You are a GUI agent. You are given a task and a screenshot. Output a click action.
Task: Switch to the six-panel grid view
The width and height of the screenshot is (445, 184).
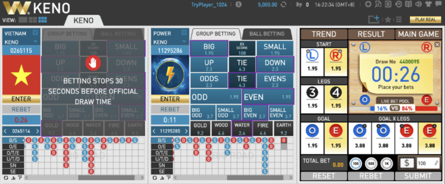[x=43, y=20]
